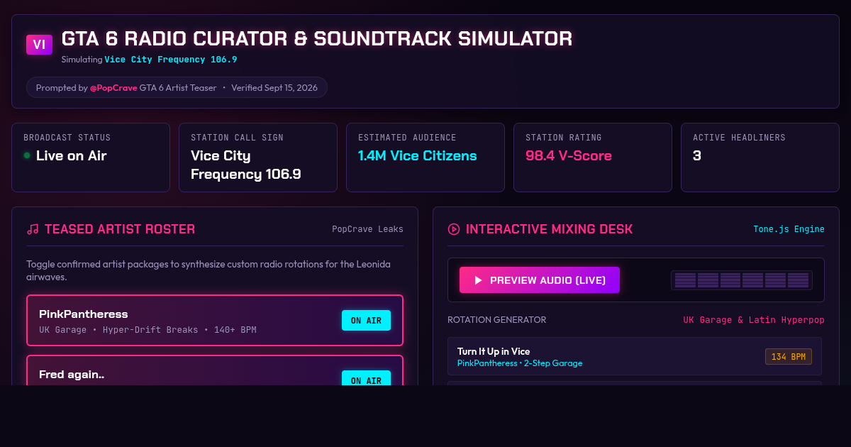
Task: Select the Turn It Up in Vice track
Action: pos(635,356)
